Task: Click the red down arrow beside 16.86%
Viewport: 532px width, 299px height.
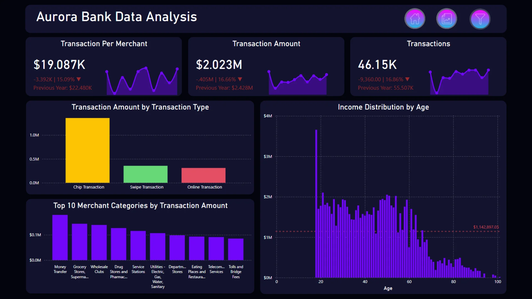Action: [407, 79]
